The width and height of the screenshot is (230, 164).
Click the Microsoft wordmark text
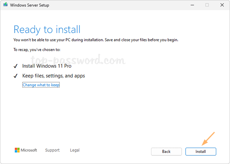pos(29,150)
